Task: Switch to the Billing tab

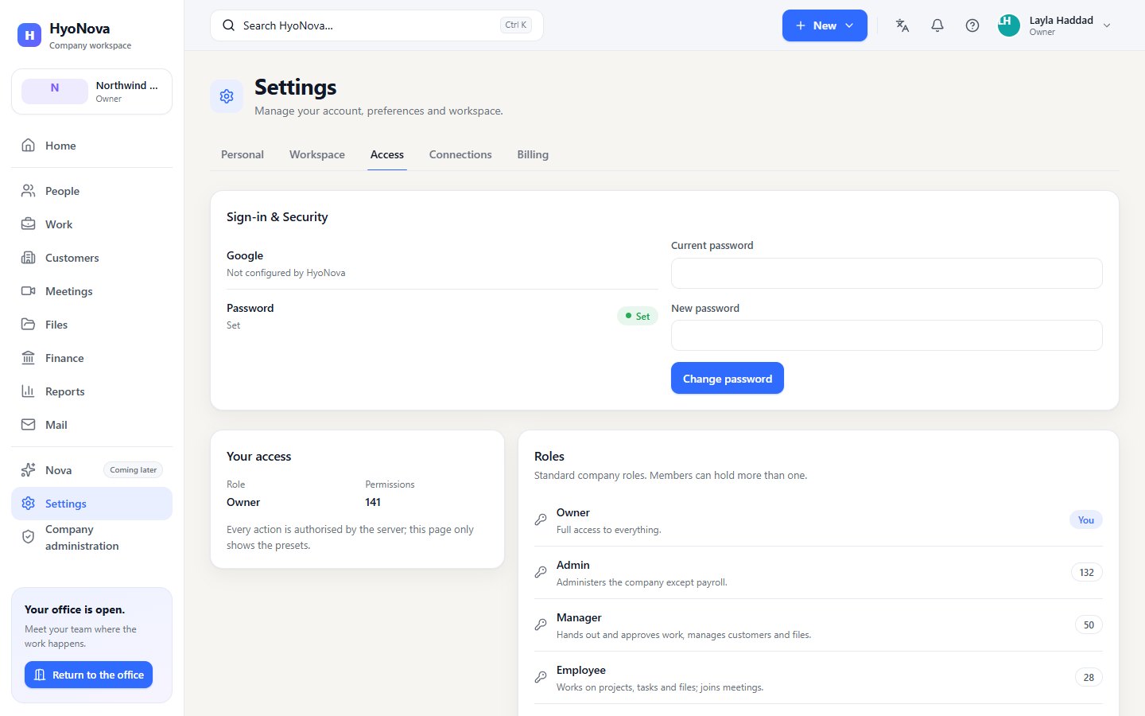Action: tap(533, 154)
